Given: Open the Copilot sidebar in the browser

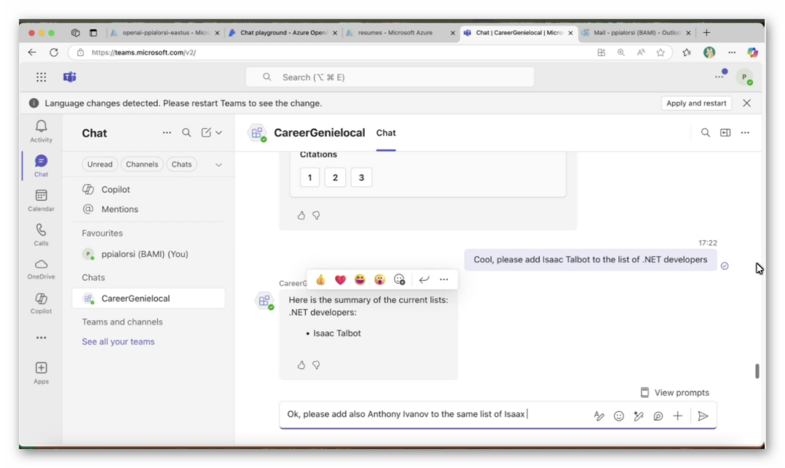Looking at the screenshot, I should click(x=752, y=53).
